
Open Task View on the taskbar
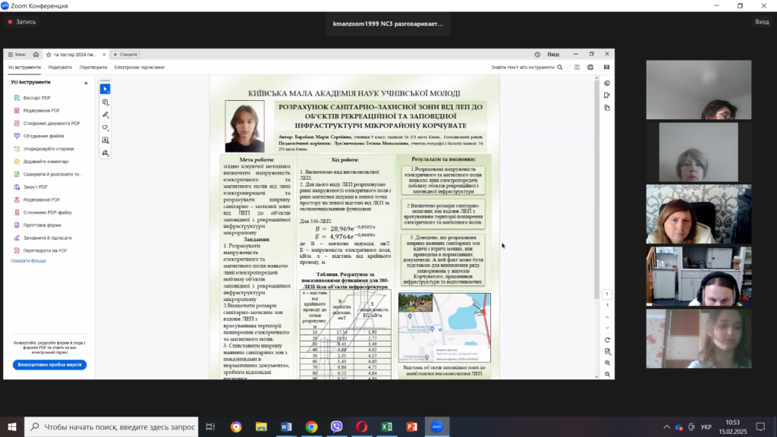pos(211,426)
